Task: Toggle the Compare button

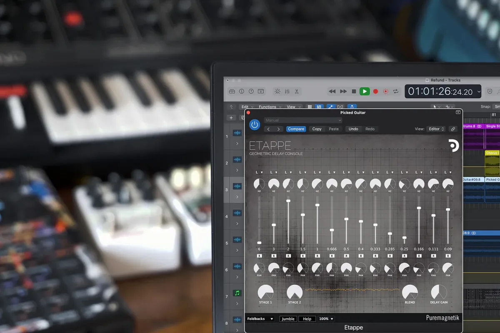Action: click(x=296, y=129)
